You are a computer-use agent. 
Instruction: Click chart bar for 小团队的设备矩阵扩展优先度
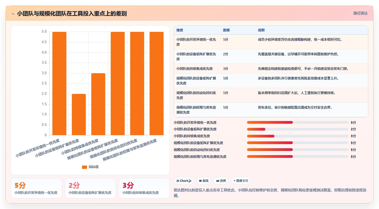tap(79, 114)
